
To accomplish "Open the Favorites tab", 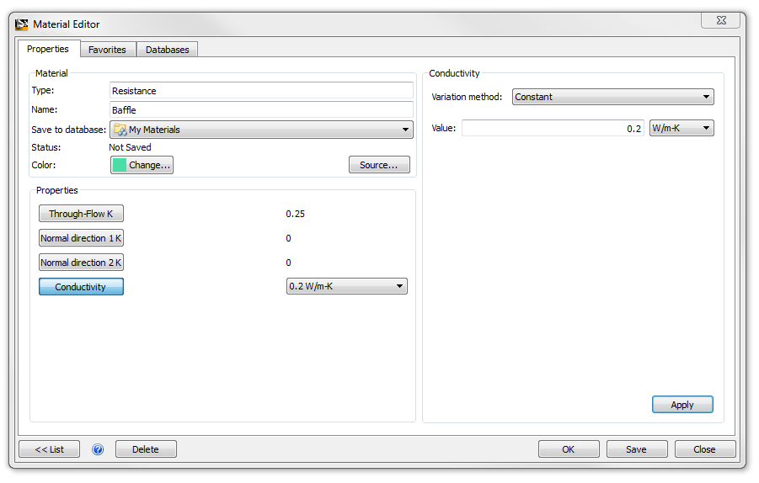I will 107,50.
